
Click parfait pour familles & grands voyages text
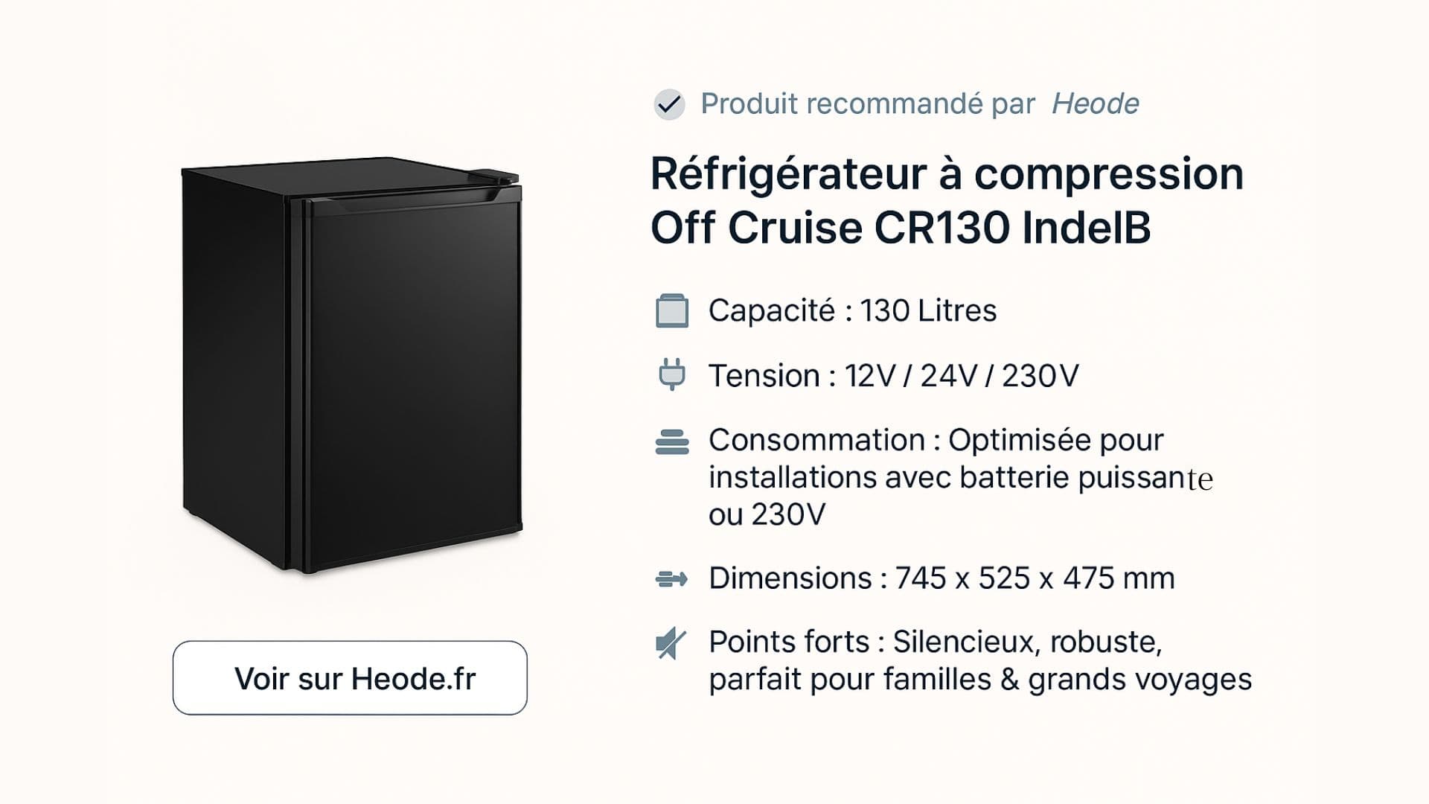980,680
